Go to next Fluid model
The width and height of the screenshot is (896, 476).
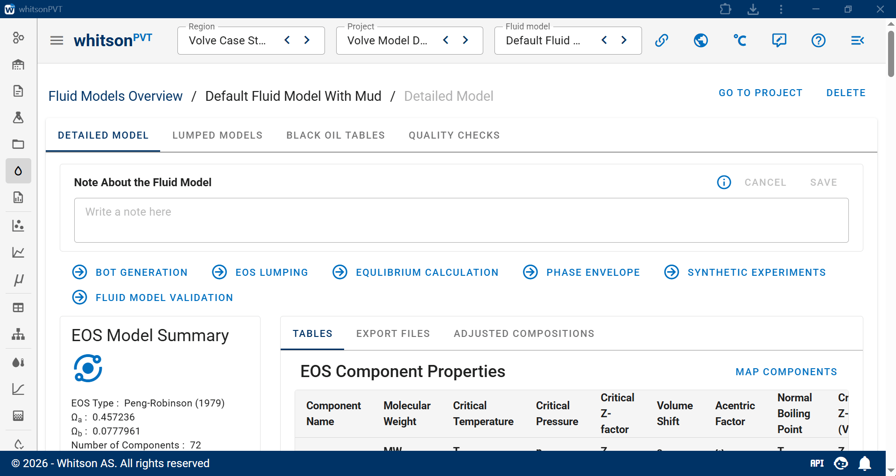[624, 40]
